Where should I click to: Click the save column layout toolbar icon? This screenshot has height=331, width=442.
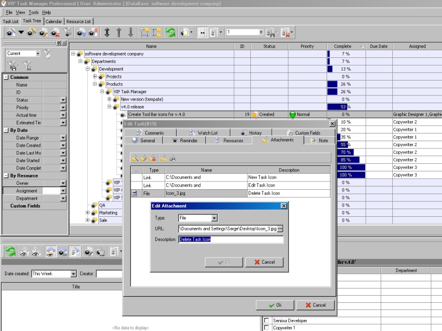[x=270, y=33]
